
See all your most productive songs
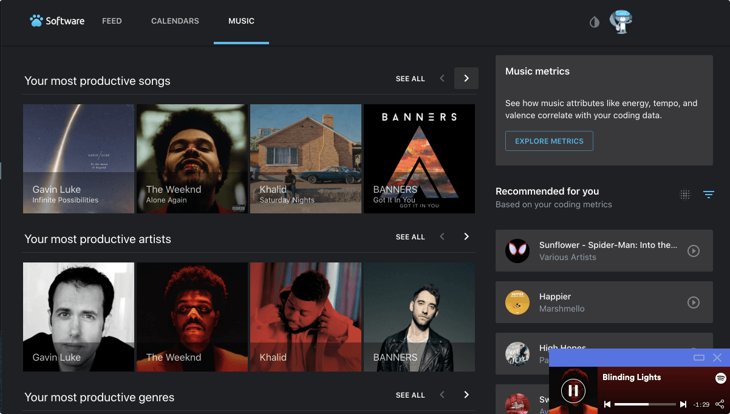pos(410,78)
